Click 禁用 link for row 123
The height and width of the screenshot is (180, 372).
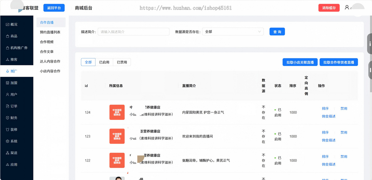(x=344, y=132)
